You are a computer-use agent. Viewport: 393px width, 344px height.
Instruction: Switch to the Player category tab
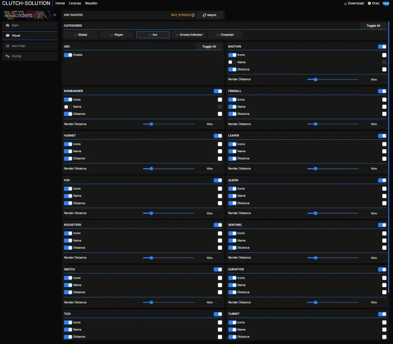tap(116, 35)
